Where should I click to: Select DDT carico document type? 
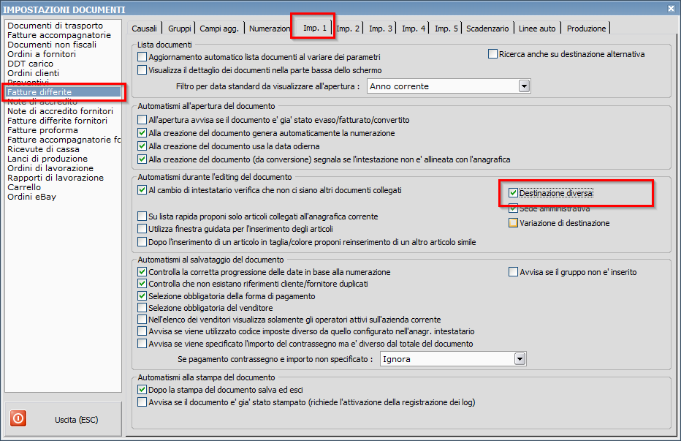31,64
